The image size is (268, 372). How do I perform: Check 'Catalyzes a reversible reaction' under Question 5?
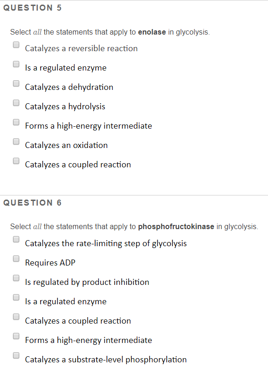(x=16, y=45)
